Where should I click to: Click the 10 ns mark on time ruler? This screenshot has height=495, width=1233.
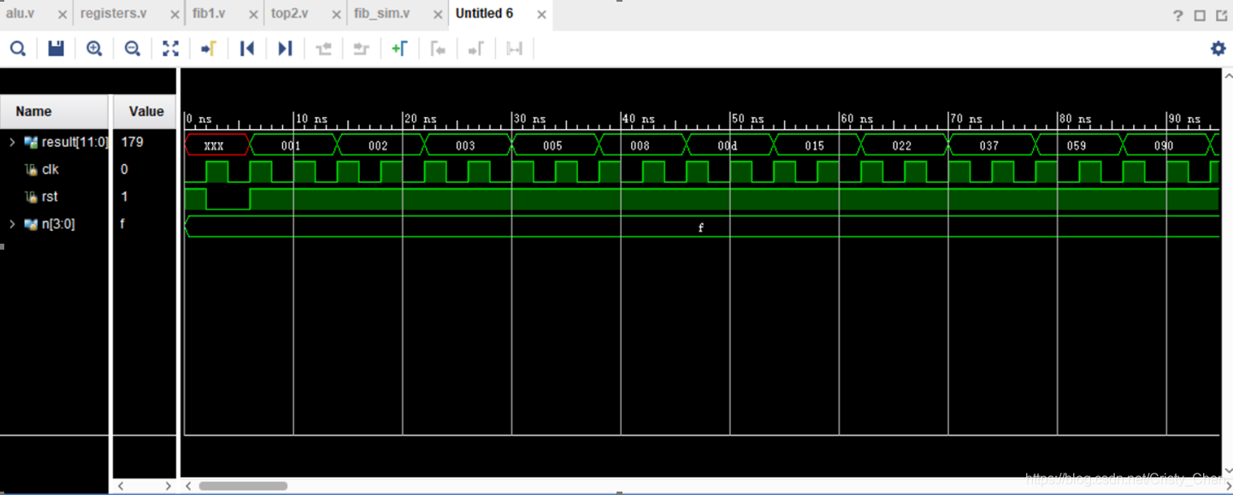(311, 120)
